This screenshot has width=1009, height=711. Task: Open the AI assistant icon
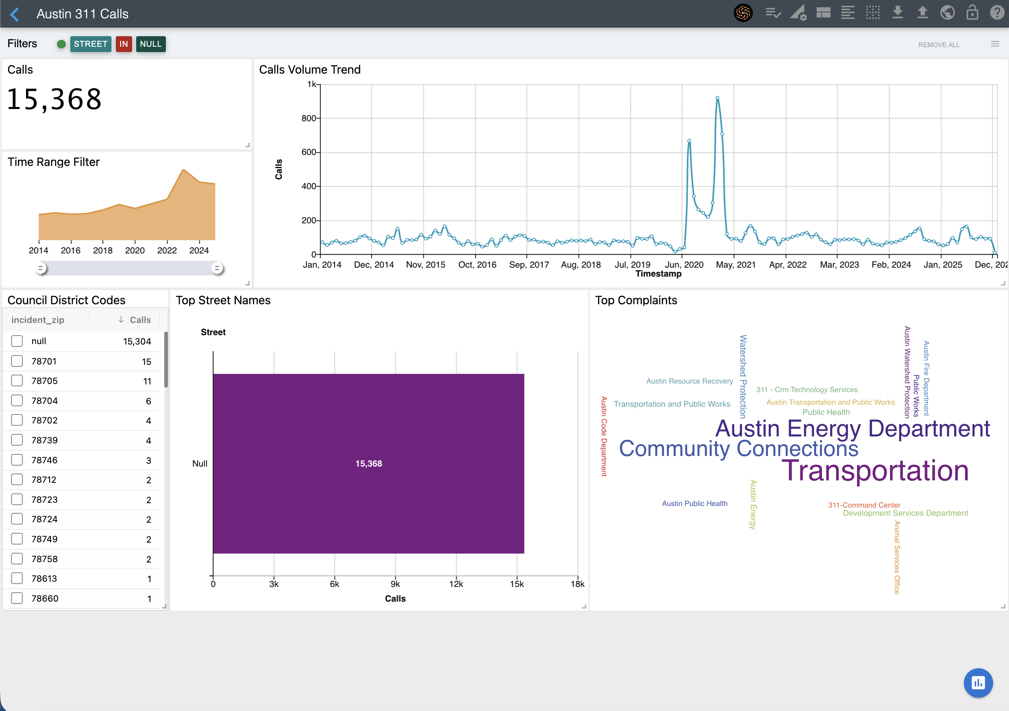tap(743, 13)
